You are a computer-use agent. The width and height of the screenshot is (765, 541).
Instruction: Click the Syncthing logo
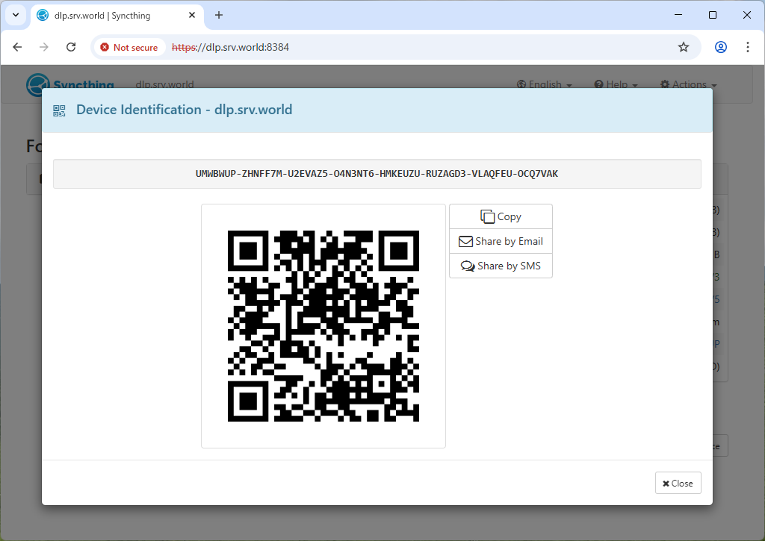tap(70, 84)
